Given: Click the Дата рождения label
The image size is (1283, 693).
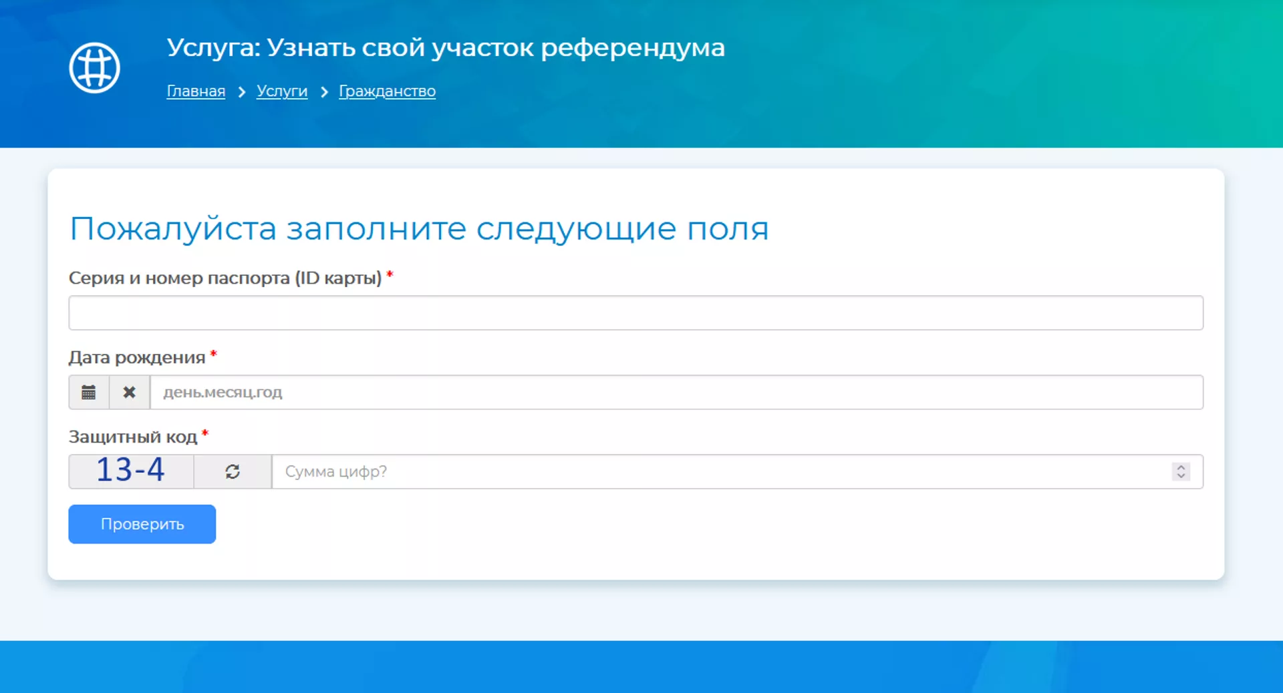Looking at the screenshot, I should coord(137,357).
